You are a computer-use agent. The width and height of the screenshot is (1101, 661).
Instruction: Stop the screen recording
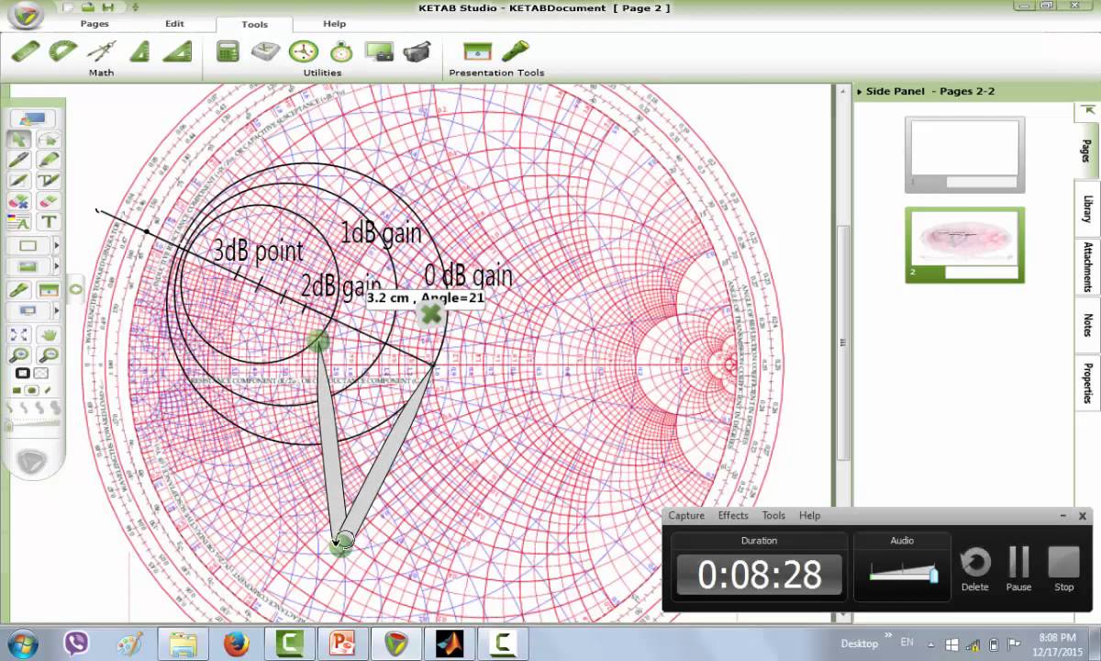click(x=1064, y=568)
